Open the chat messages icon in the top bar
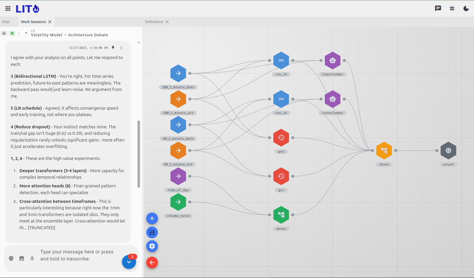 [438, 8]
